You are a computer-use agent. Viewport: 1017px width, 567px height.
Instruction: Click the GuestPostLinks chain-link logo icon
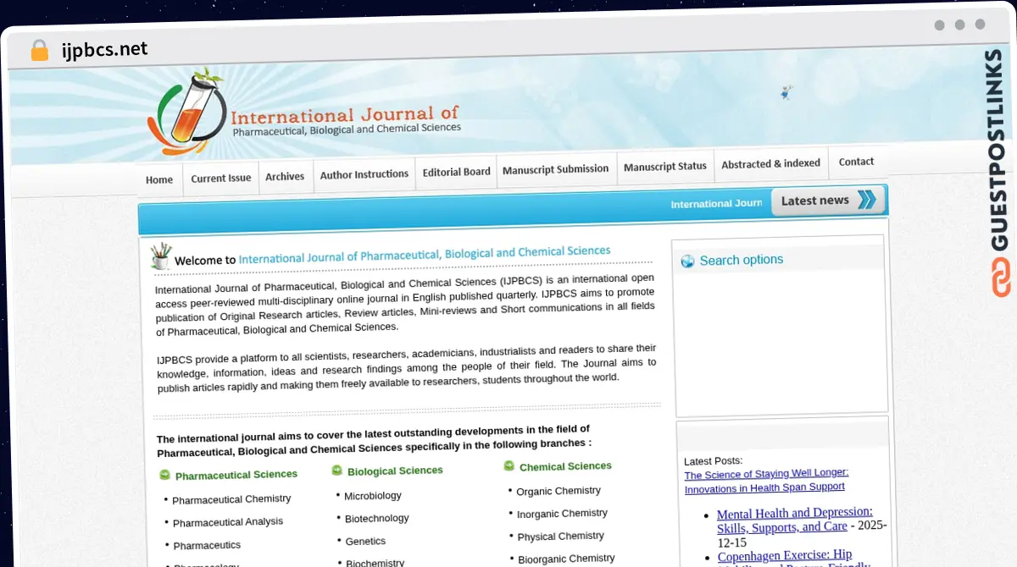1001,278
